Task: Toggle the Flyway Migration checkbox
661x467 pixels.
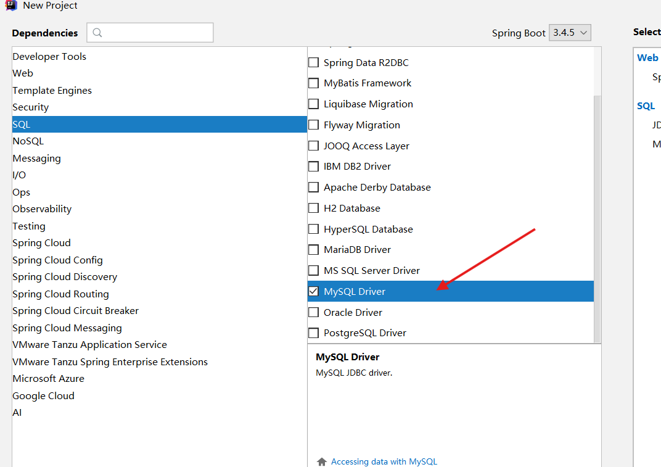Action: [x=314, y=125]
